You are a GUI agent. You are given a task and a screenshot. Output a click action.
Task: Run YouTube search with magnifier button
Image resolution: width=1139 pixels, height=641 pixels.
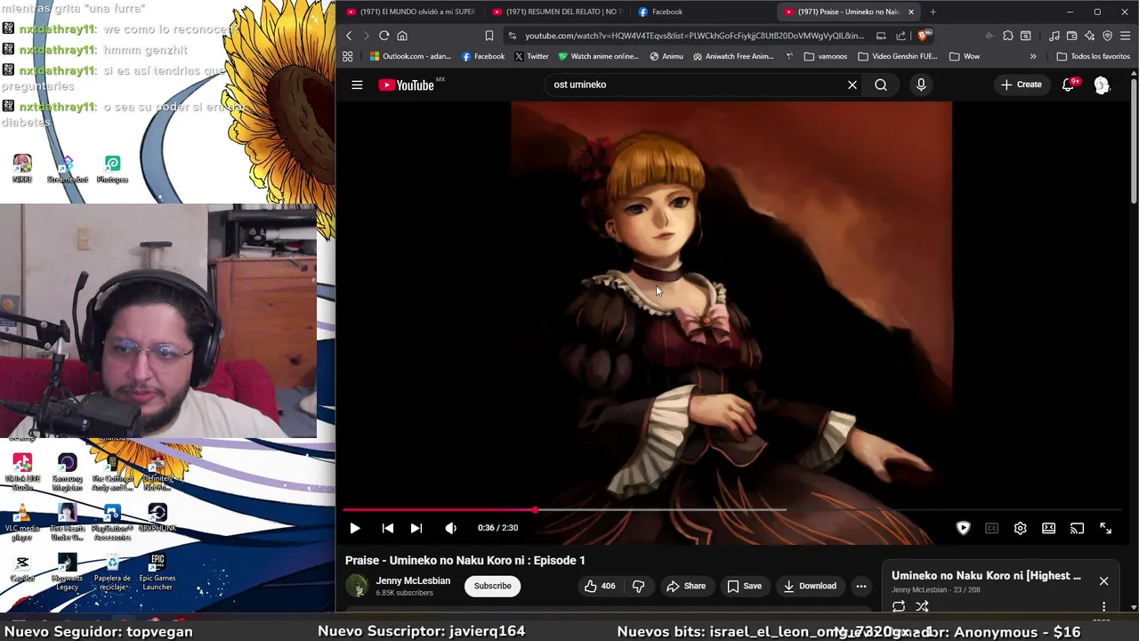[881, 85]
